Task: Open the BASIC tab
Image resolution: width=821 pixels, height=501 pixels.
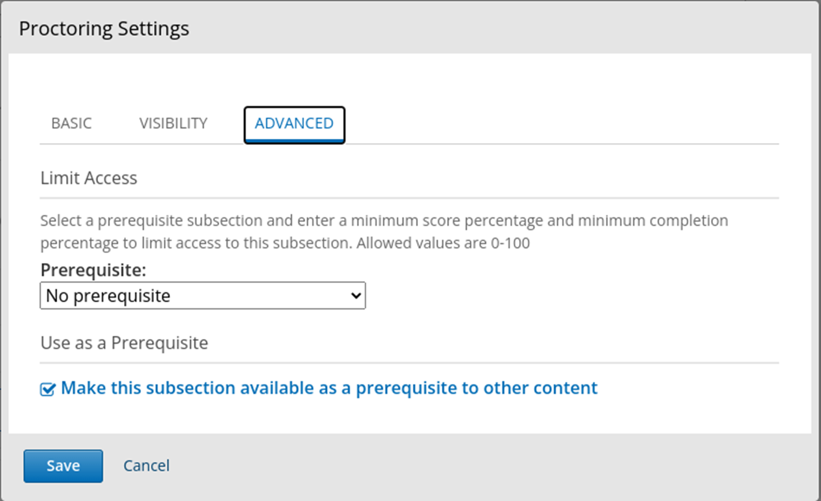Action: [71, 124]
